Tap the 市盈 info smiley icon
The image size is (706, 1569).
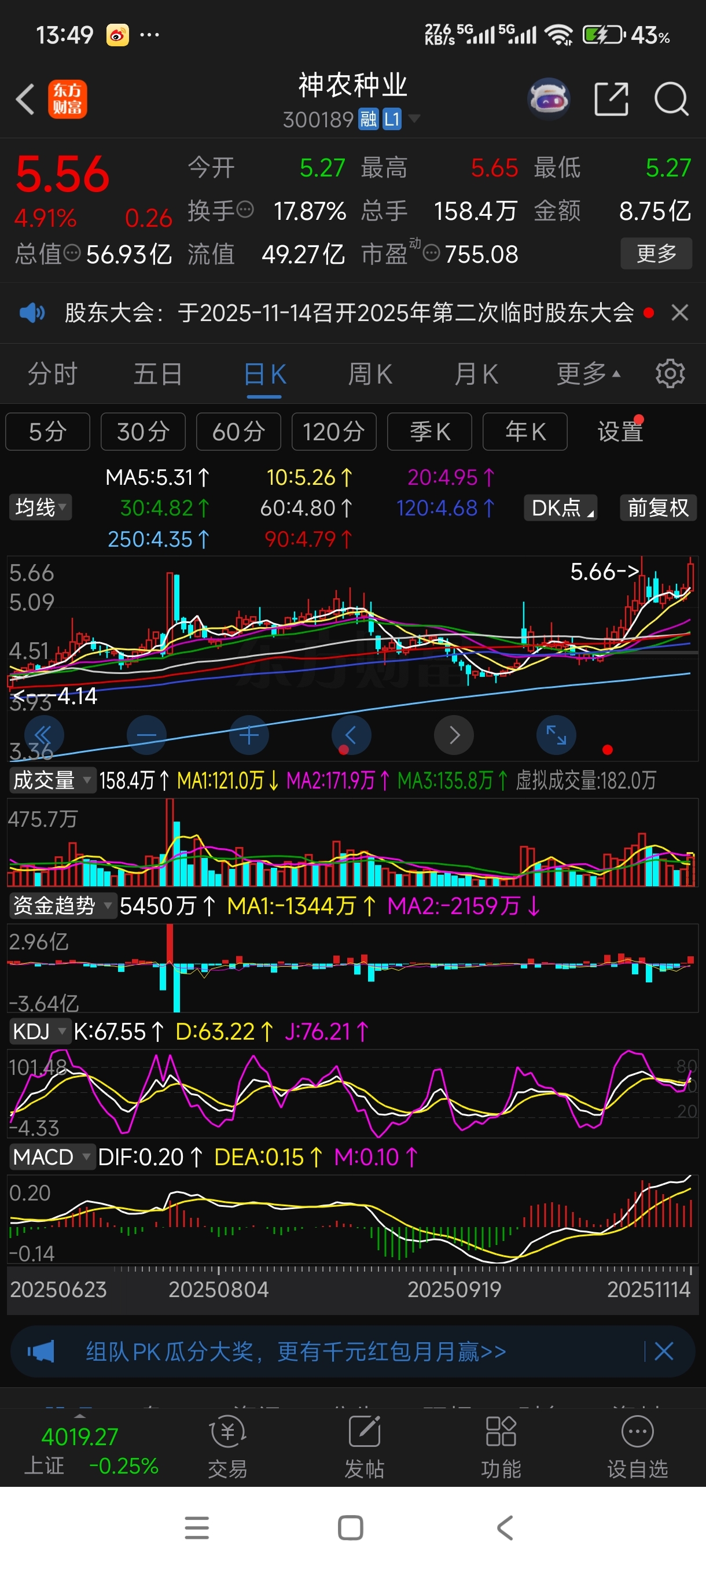click(431, 253)
